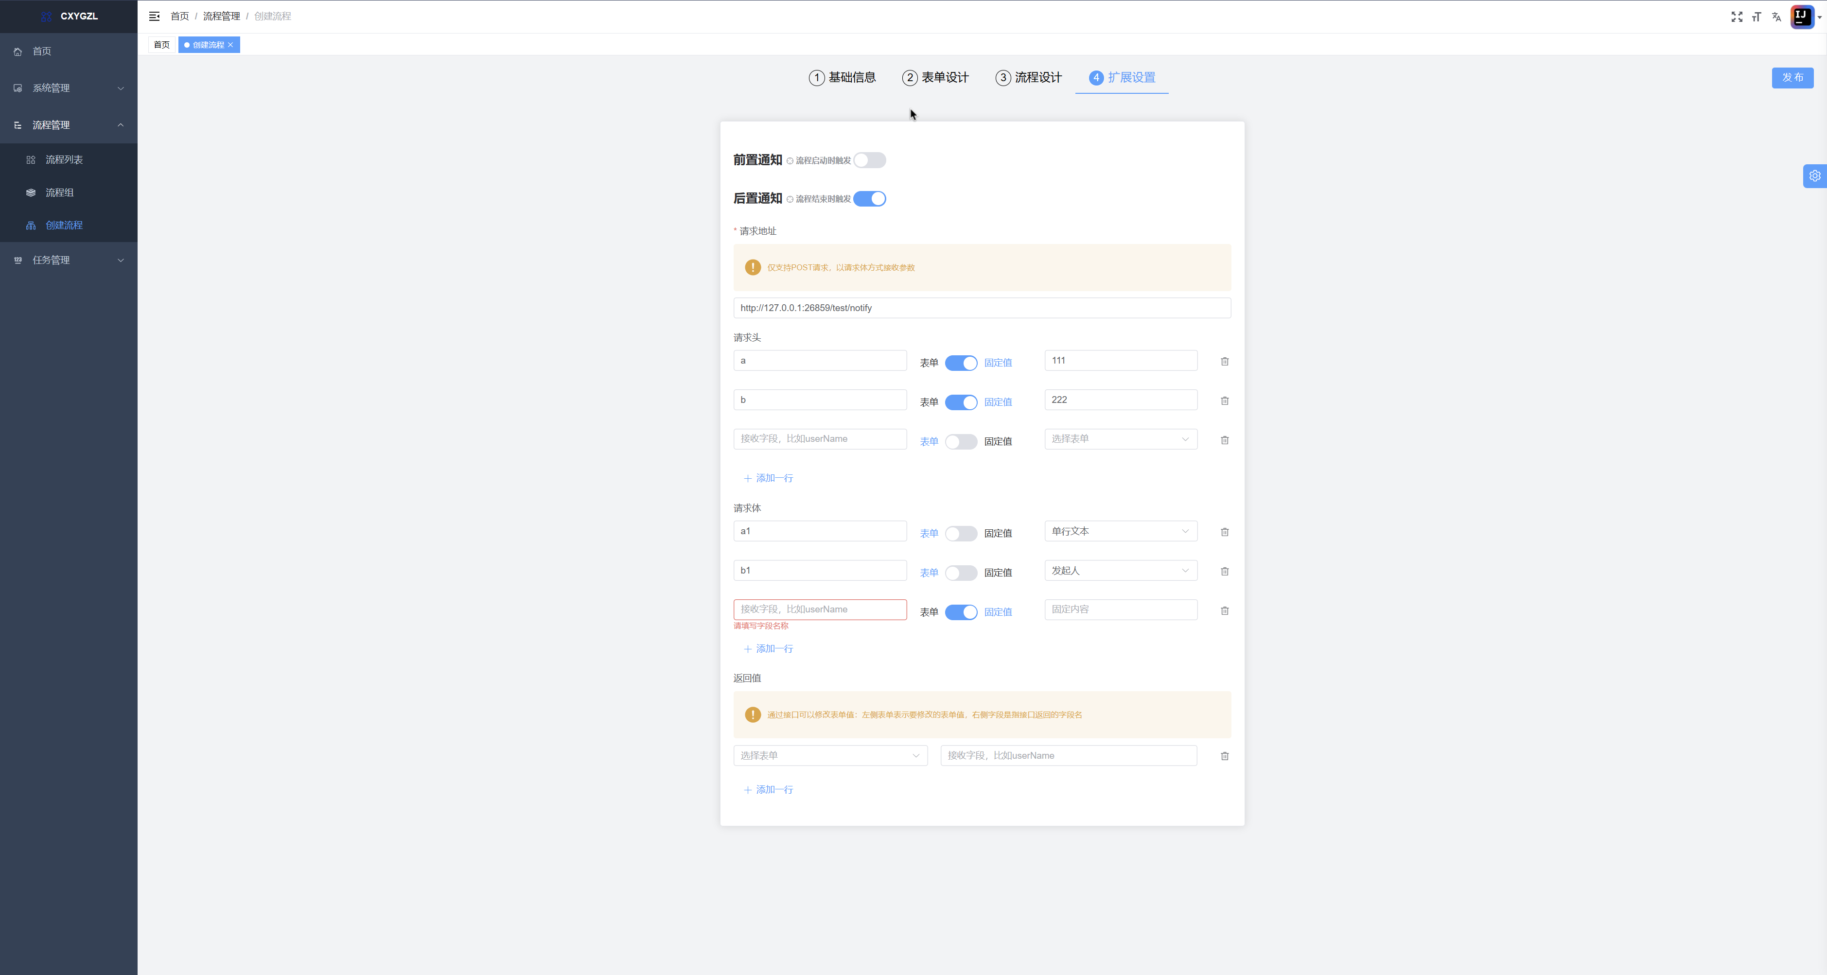Open settings gear panel on right edge
The width and height of the screenshot is (1827, 975).
pos(1814,176)
